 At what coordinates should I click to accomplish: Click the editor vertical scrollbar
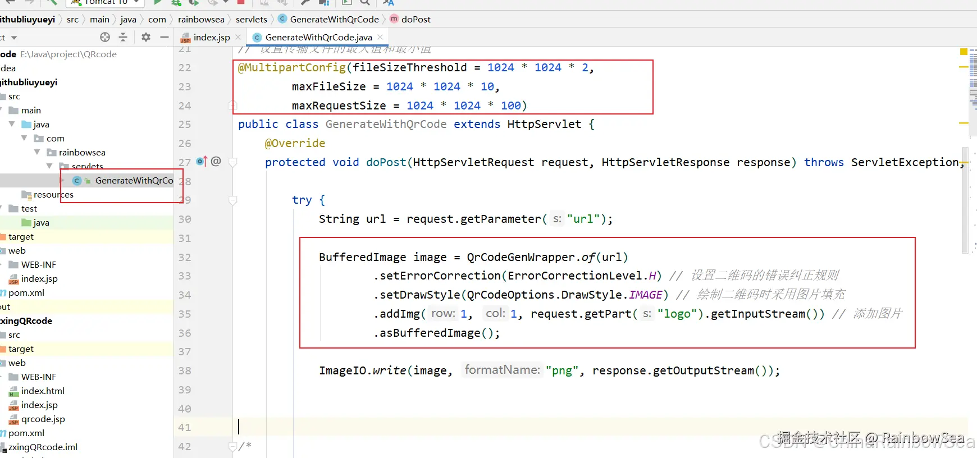coord(965,200)
